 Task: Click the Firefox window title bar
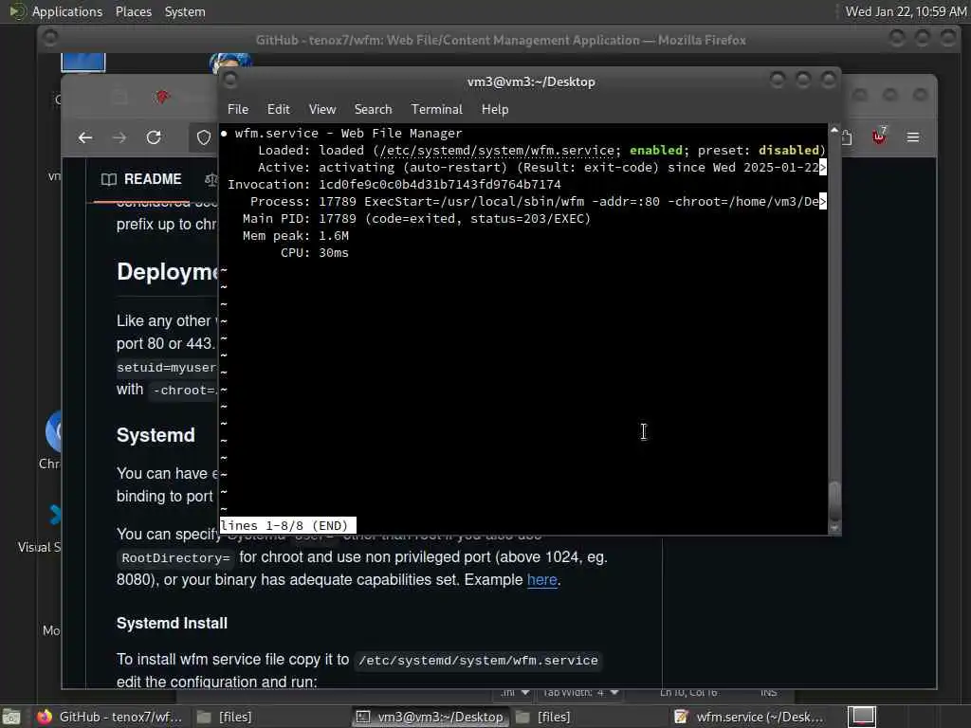(x=501, y=40)
